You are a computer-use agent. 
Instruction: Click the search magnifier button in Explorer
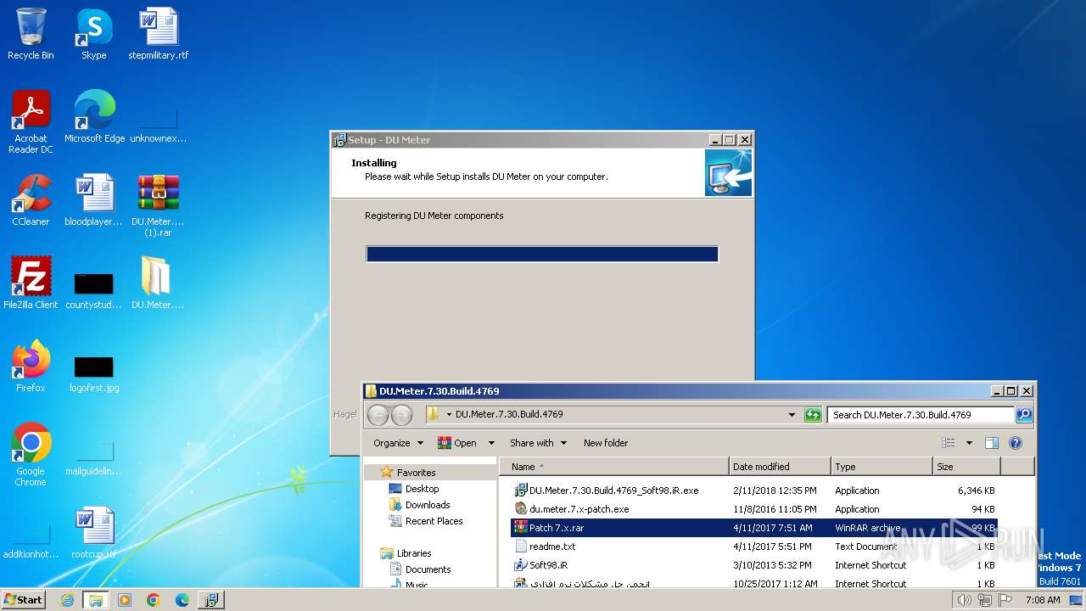coord(1024,415)
